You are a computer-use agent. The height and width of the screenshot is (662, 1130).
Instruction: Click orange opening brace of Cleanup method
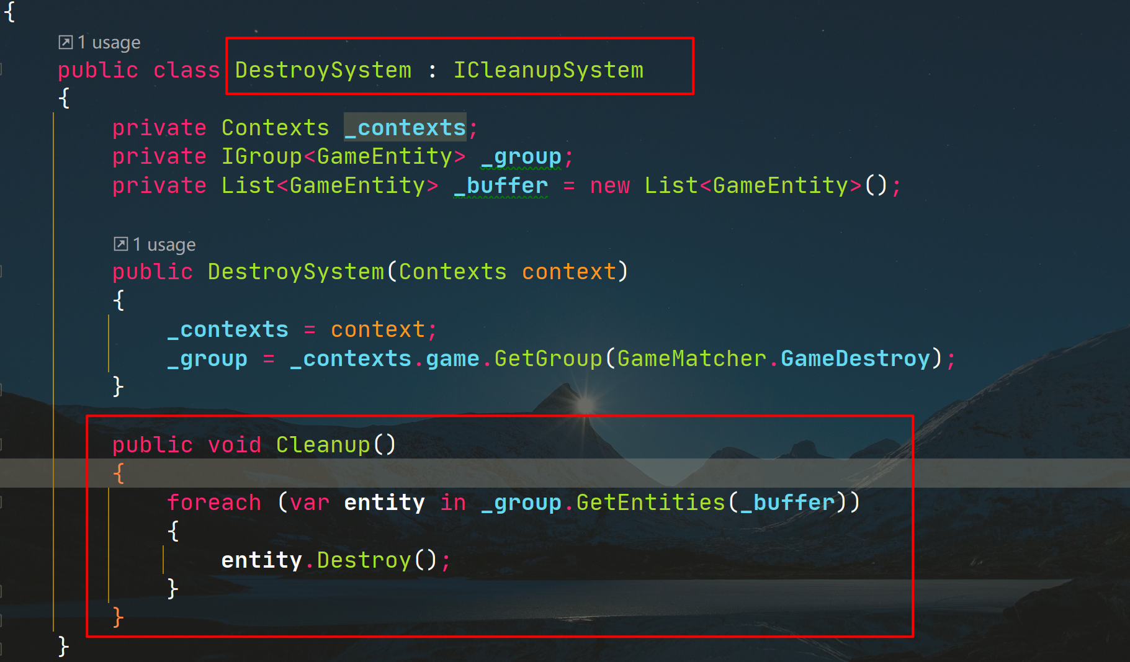(119, 473)
